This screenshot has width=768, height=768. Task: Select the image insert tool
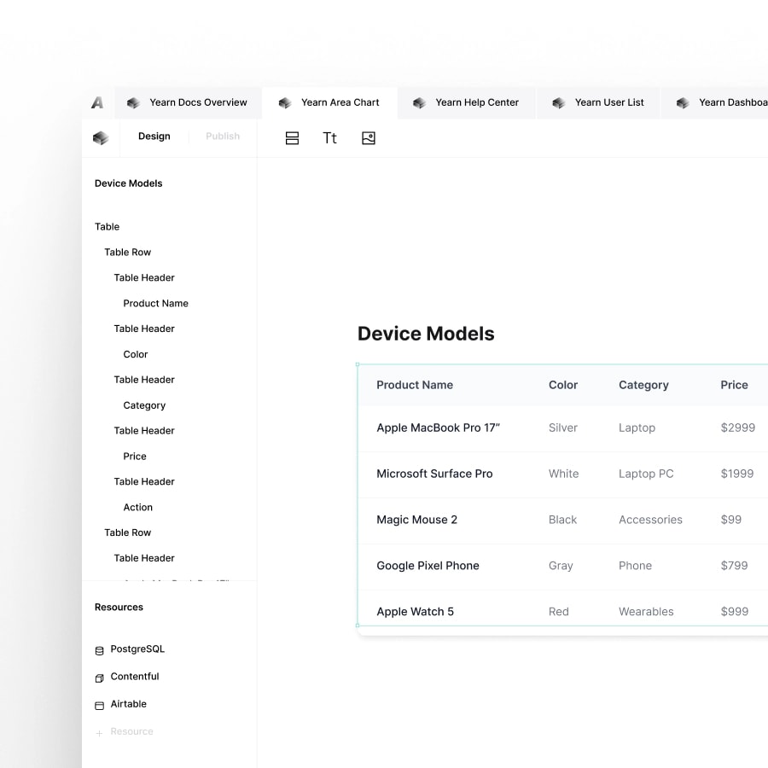(369, 138)
